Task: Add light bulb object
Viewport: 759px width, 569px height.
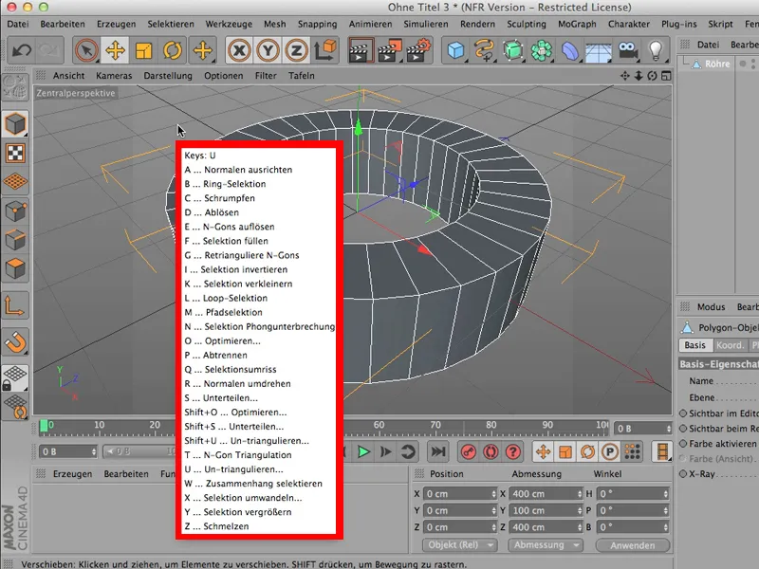Action: click(x=656, y=50)
